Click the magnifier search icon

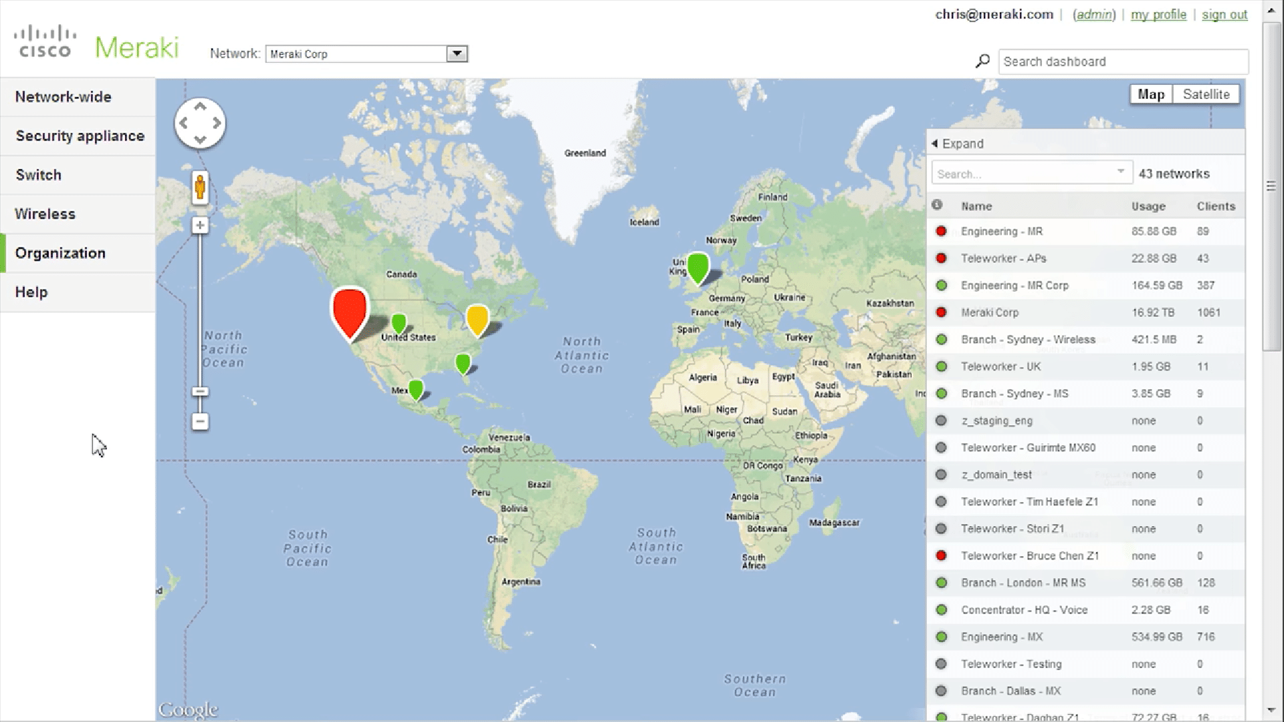pos(982,61)
